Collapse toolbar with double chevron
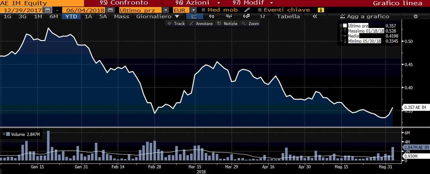Image resolution: width=430 pixels, height=174 pixels. [315, 16]
